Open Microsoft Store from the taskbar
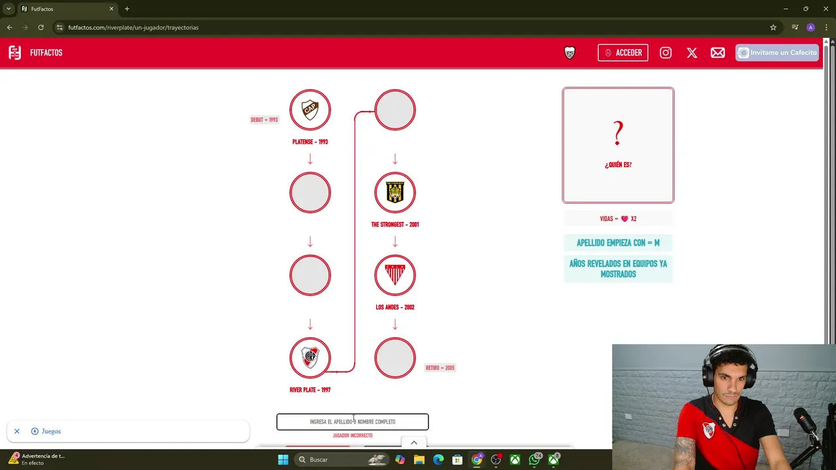 tap(457, 460)
